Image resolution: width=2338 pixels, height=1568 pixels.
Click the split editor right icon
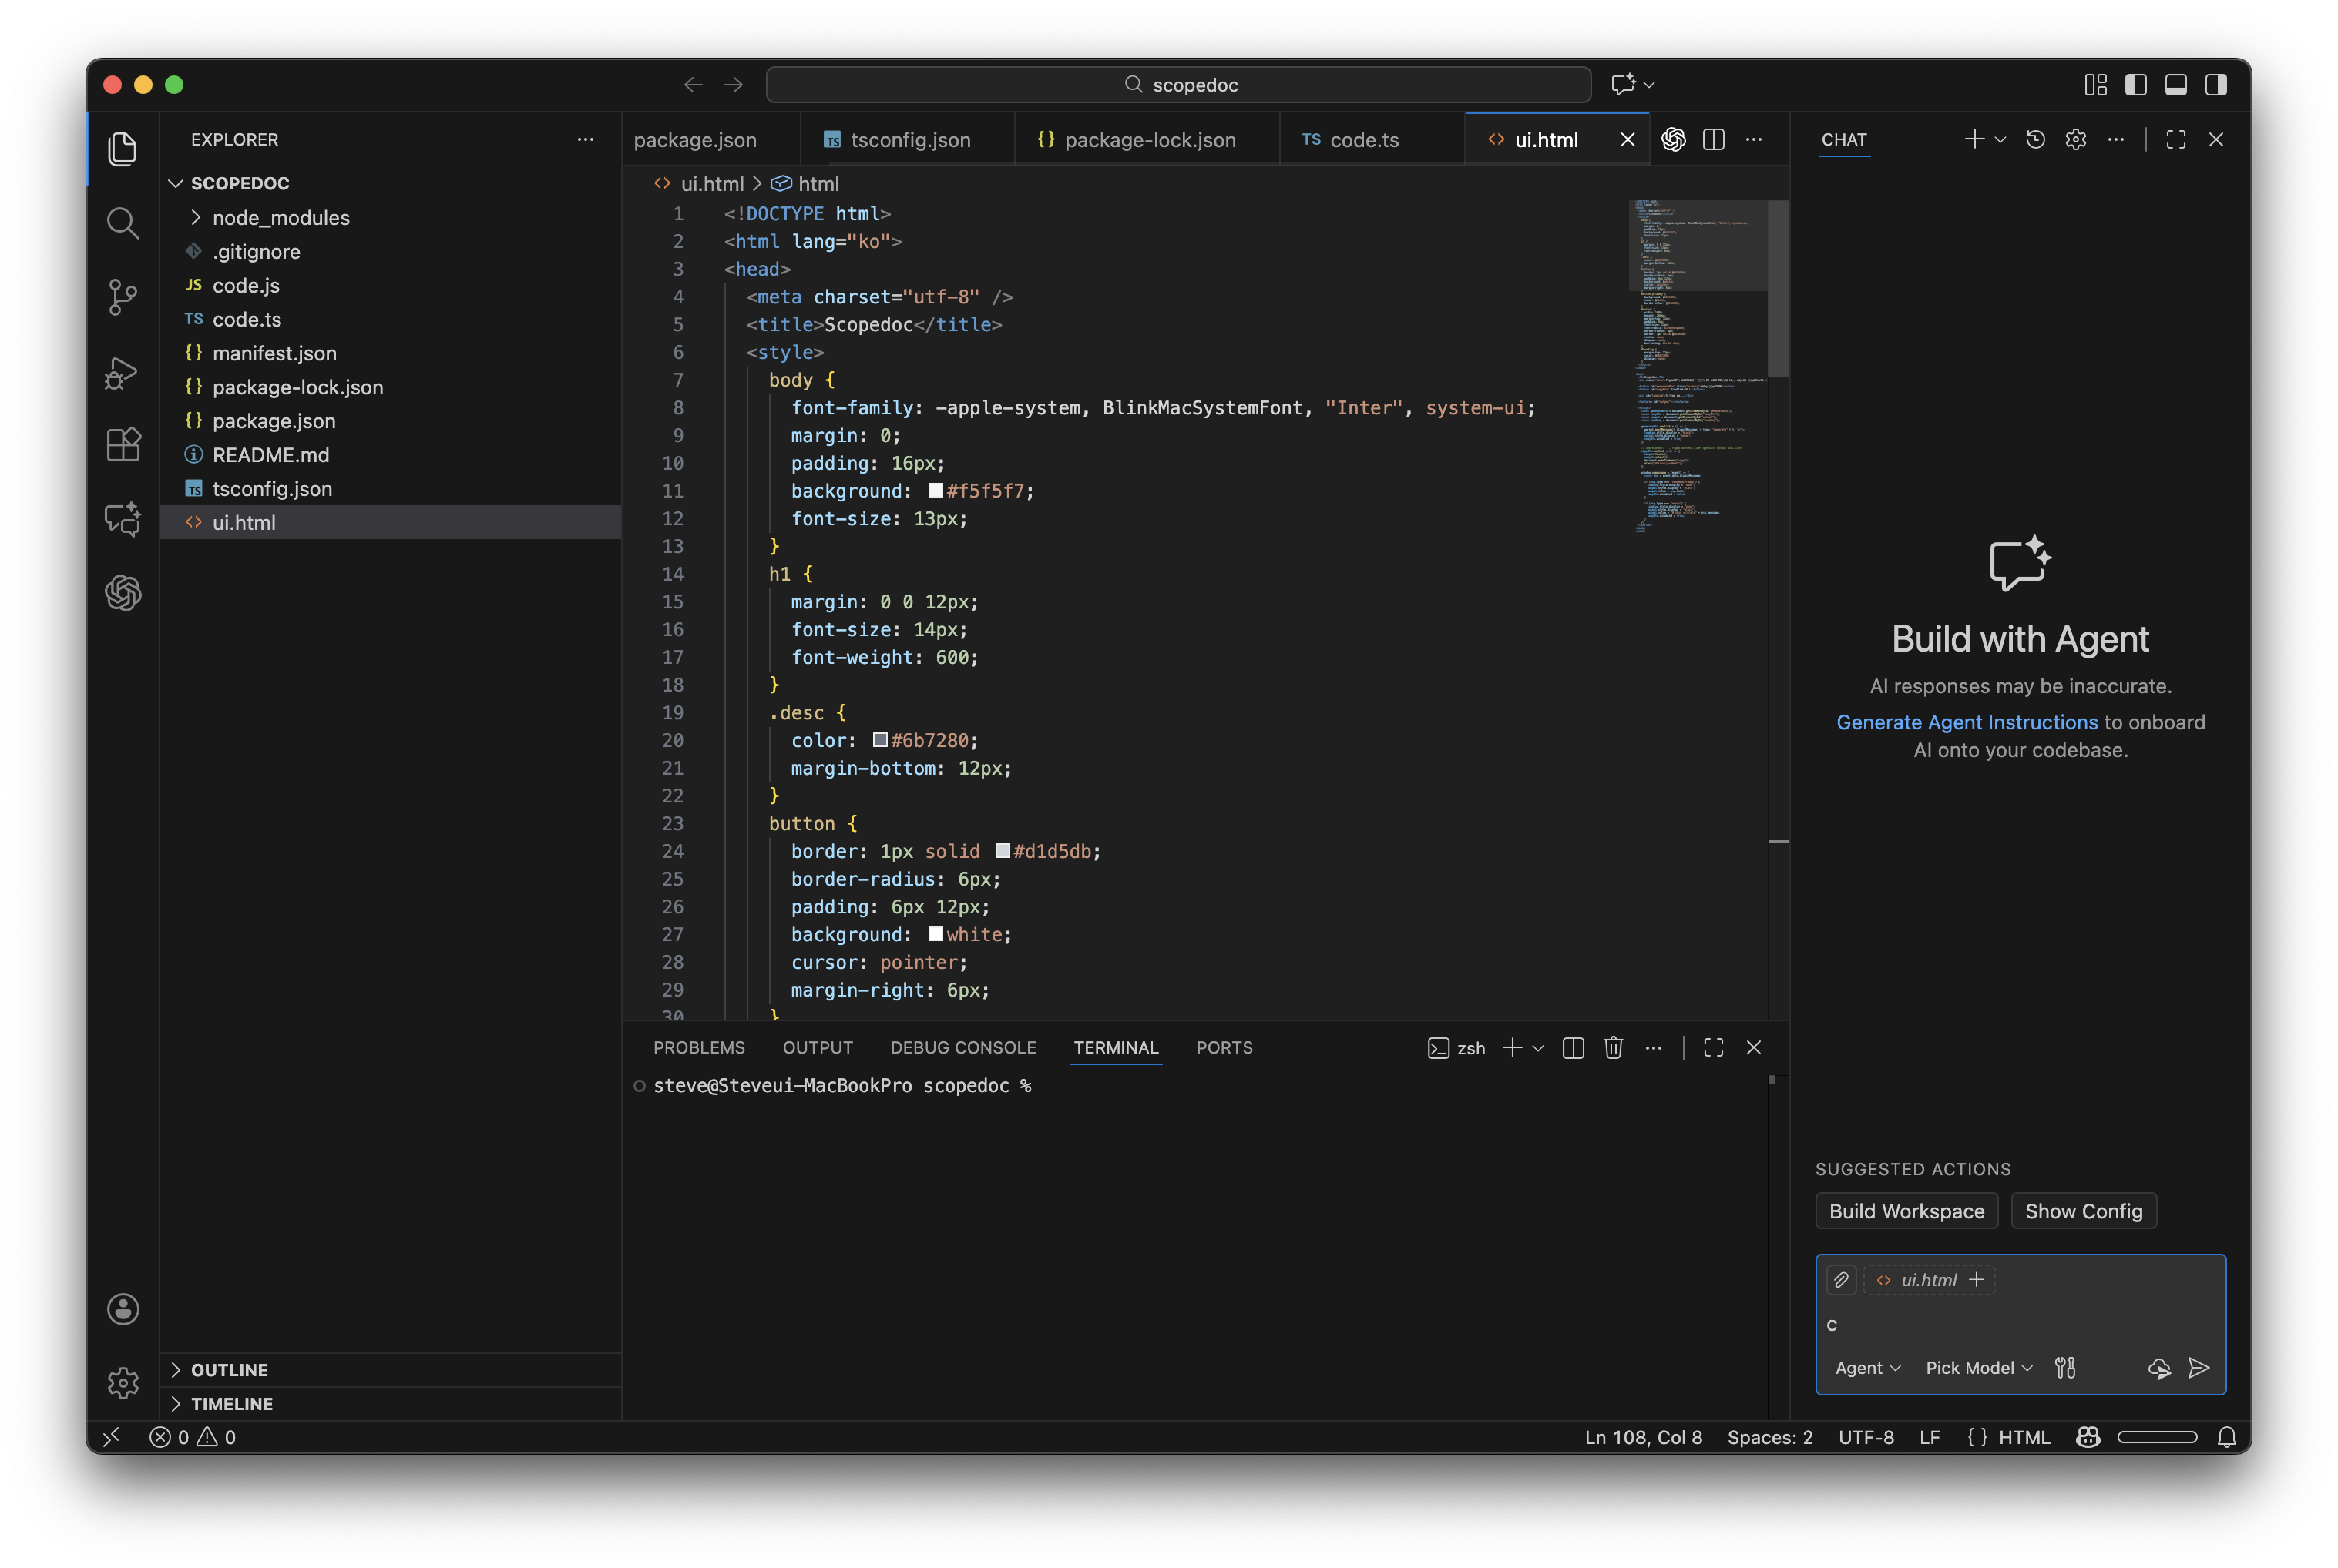coord(1713,140)
